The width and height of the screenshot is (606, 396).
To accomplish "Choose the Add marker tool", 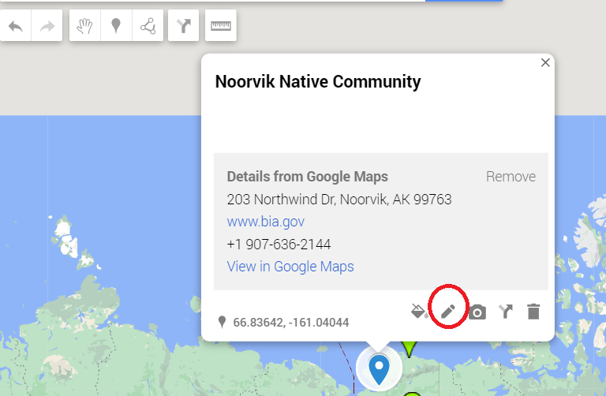I will tap(116, 25).
